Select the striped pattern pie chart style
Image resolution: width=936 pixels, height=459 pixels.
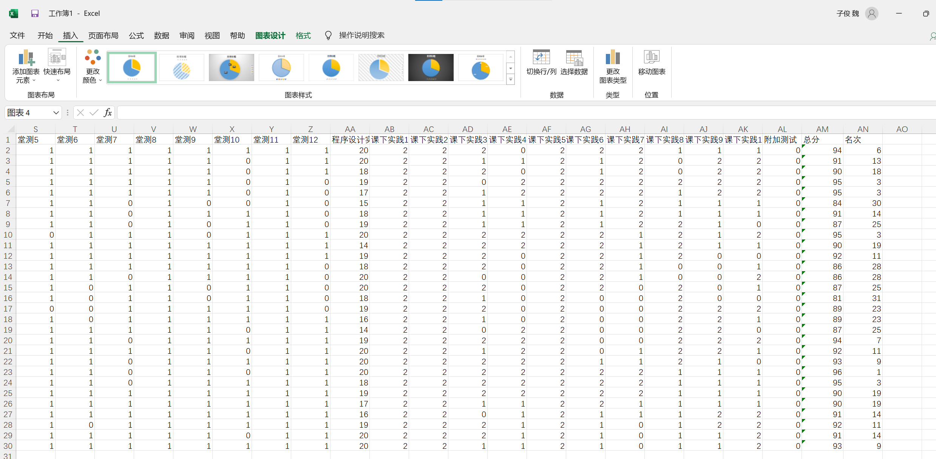(x=182, y=68)
